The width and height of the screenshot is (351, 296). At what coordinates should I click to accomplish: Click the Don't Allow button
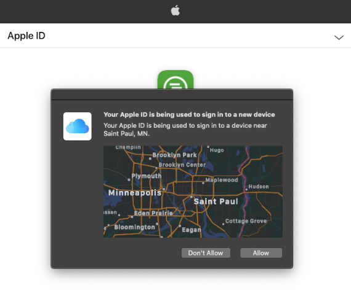[206, 253]
